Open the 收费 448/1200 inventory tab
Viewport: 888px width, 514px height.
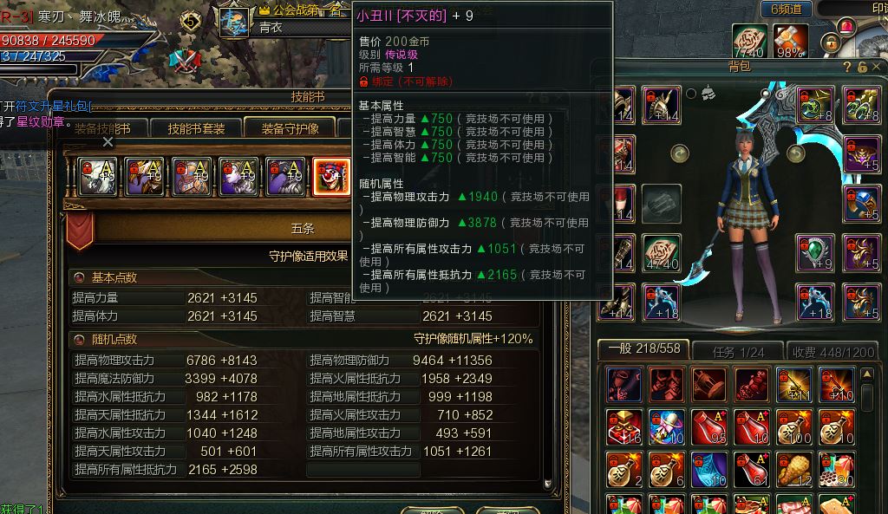pyautogui.click(x=832, y=352)
